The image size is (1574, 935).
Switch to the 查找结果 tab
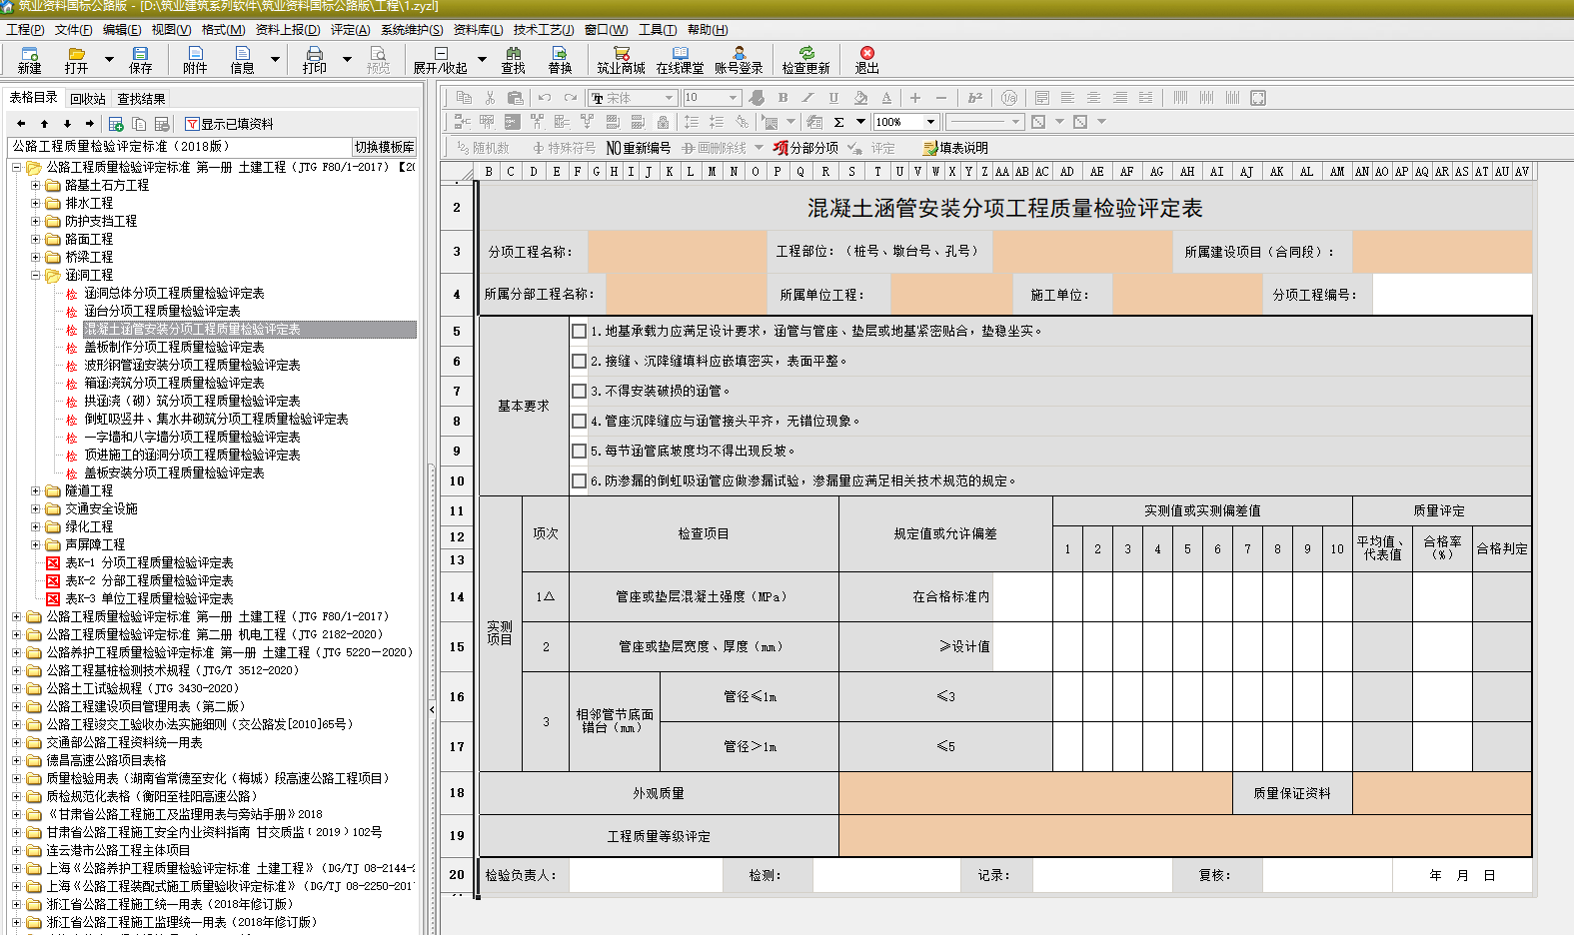pyautogui.click(x=142, y=99)
